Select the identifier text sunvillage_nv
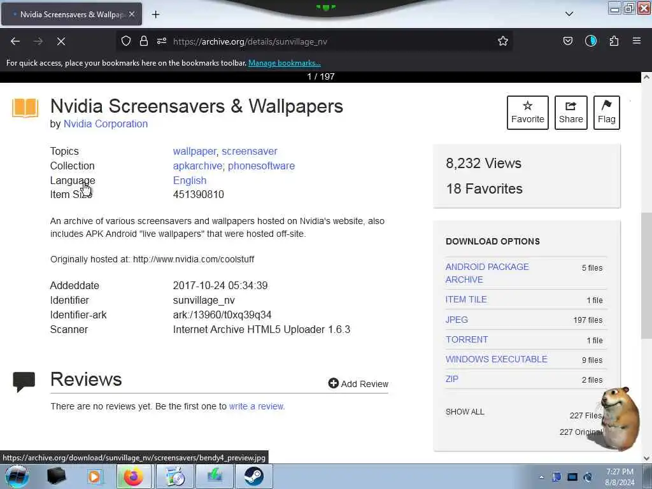The image size is (652, 489). [x=204, y=301]
